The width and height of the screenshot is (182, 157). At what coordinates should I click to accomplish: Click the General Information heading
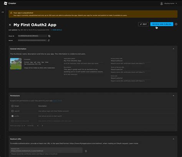[x=18, y=49]
